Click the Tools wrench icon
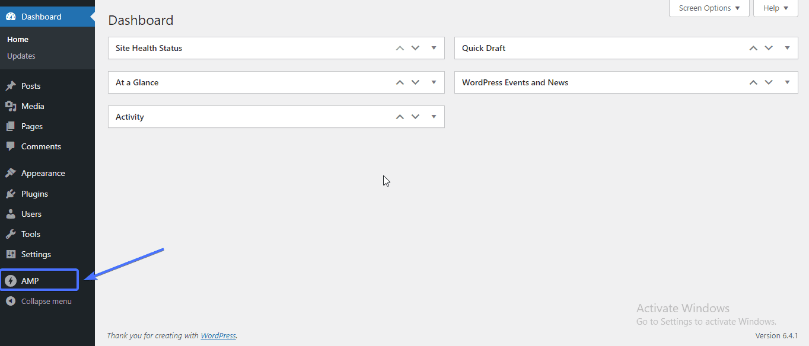 (x=11, y=234)
